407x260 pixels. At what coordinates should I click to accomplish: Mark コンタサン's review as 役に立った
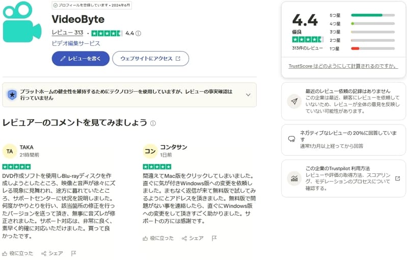158,238
